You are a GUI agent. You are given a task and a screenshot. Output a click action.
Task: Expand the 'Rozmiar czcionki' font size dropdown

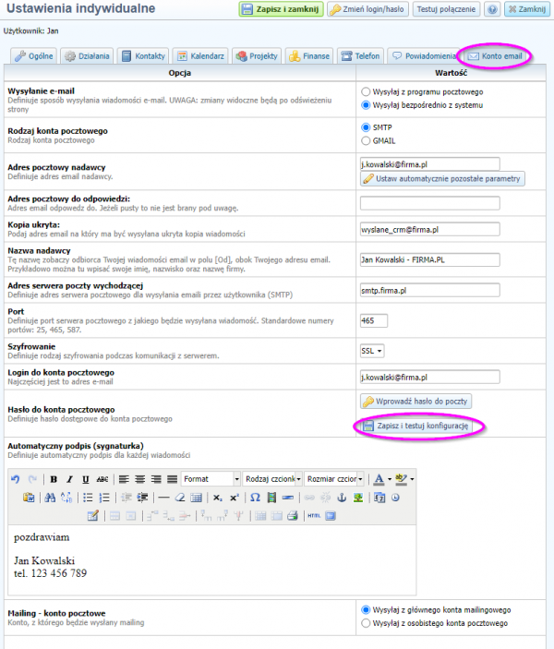point(334,479)
